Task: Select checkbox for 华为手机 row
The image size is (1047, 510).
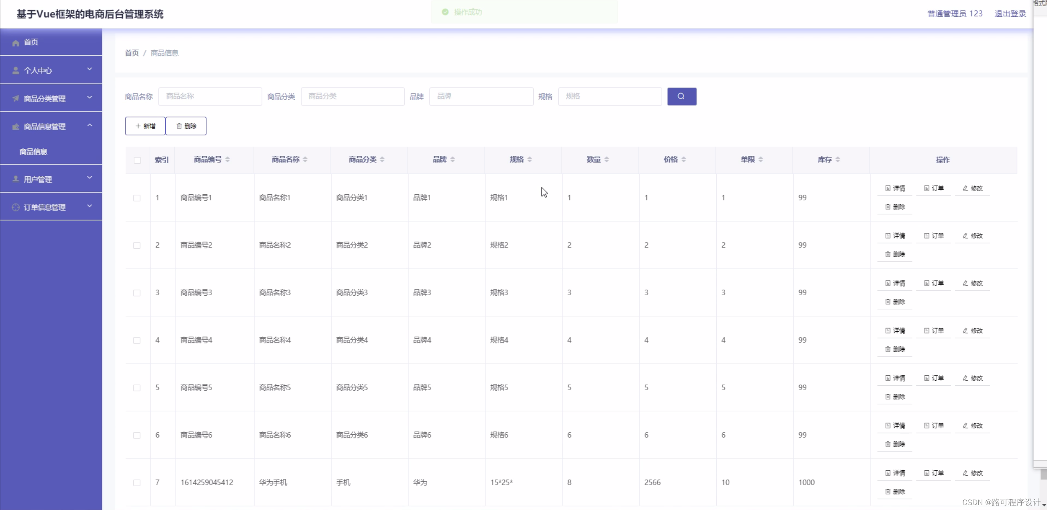Action: (137, 483)
